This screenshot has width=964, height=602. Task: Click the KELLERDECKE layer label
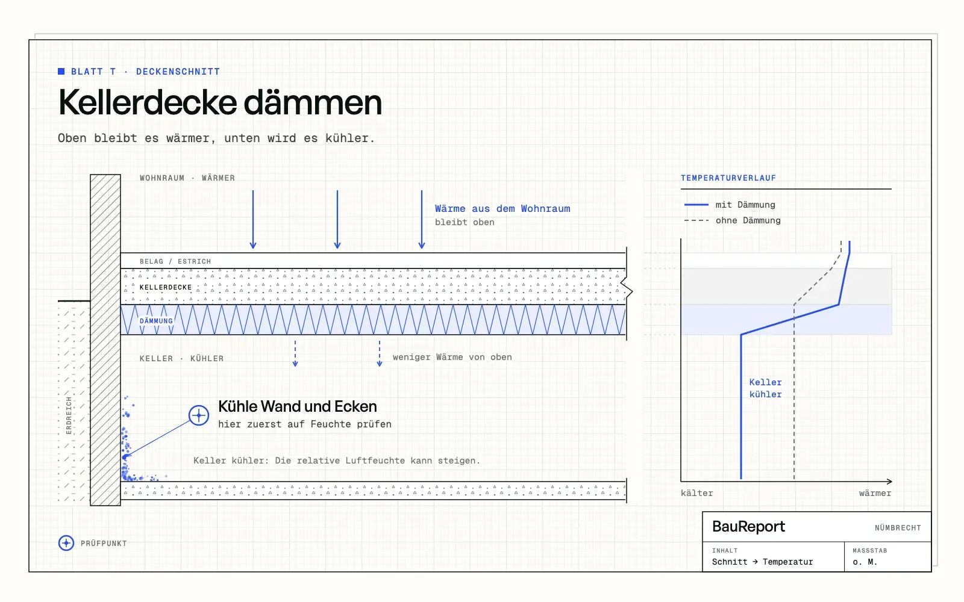166,287
